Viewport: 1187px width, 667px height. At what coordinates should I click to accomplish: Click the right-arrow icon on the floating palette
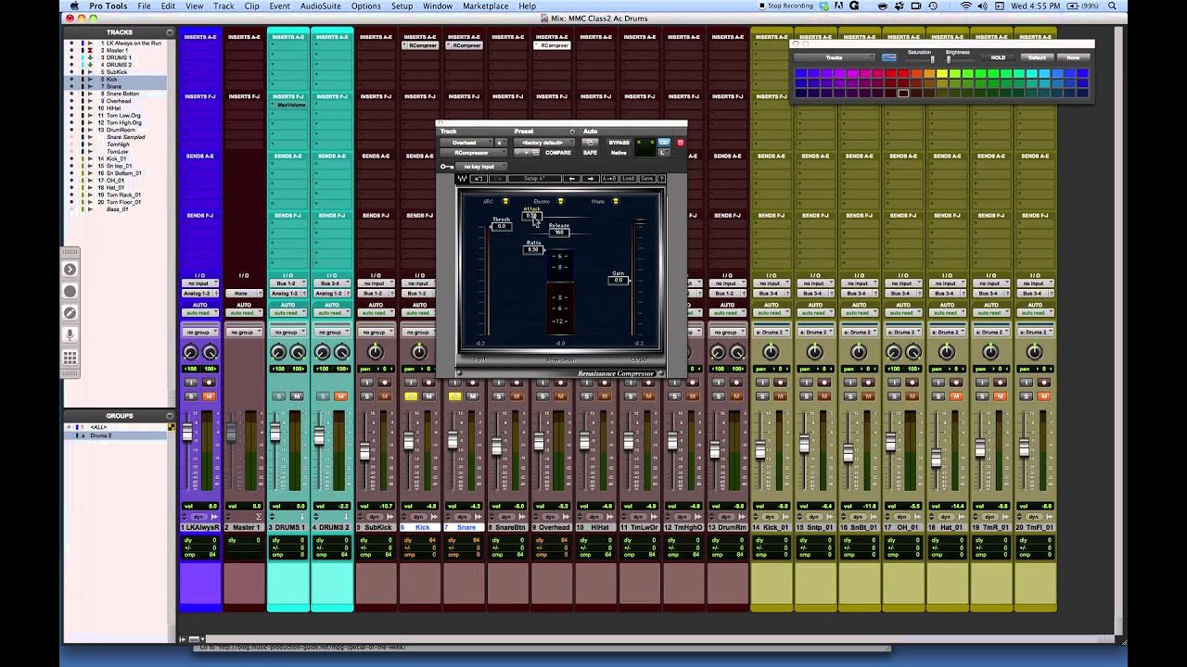pos(70,270)
